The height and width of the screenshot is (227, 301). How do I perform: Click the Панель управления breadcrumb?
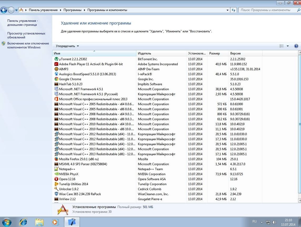click(x=43, y=10)
